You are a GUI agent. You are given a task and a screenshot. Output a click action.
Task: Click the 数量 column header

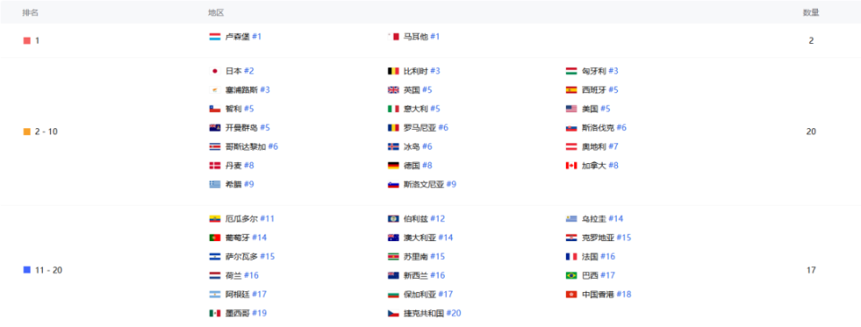pyautogui.click(x=811, y=13)
